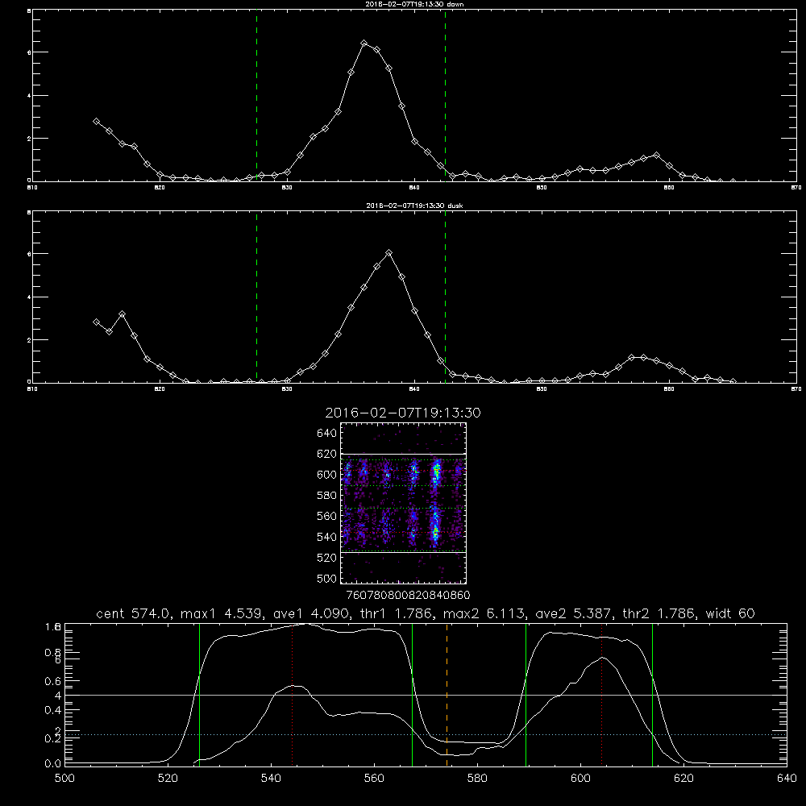The height and width of the screenshot is (806, 806).
Task: Click the 580 label on bottom plot x-axis
Action: 477,779
